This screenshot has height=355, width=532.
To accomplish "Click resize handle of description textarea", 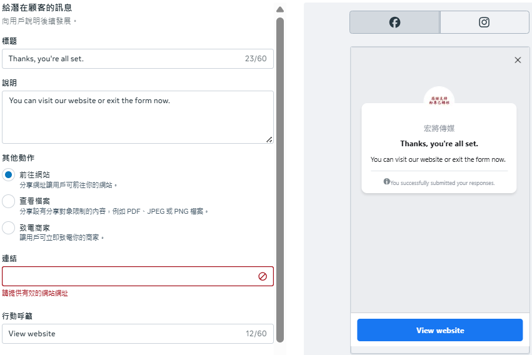I will [269, 139].
